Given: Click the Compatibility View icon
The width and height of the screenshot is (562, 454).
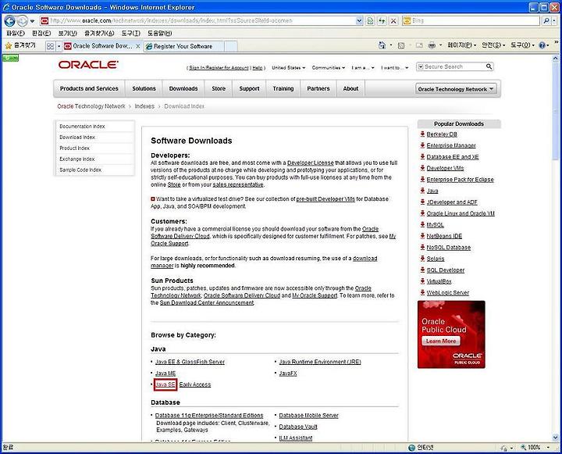Looking at the screenshot, I should point(370,21).
